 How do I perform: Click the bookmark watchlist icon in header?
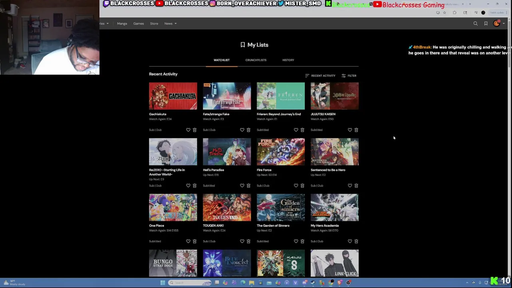(486, 24)
